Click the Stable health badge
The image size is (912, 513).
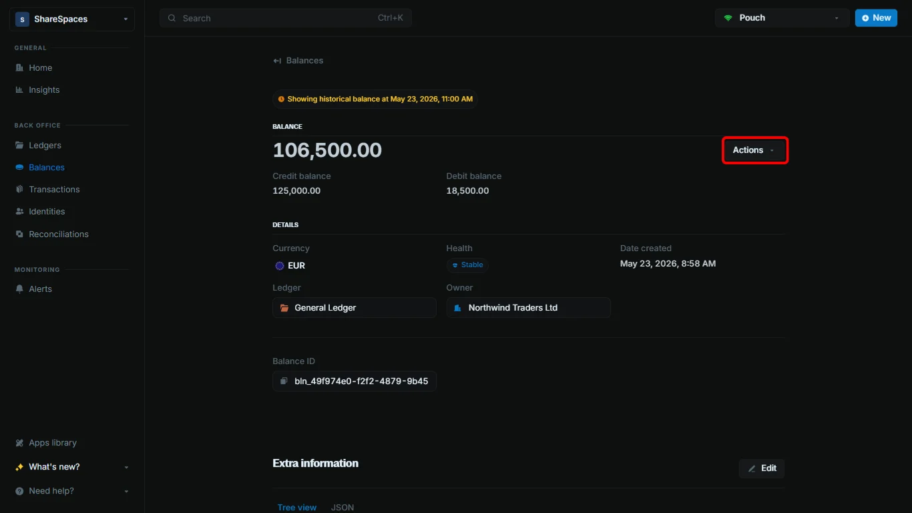[x=467, y=265]
